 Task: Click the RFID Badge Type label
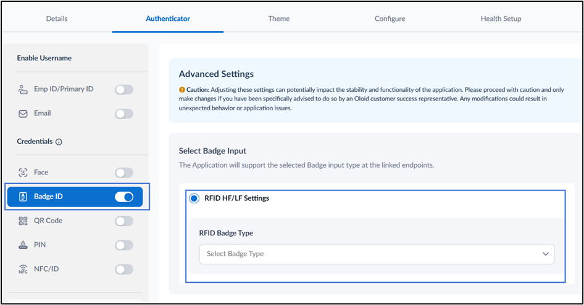(x=226, y=233)
